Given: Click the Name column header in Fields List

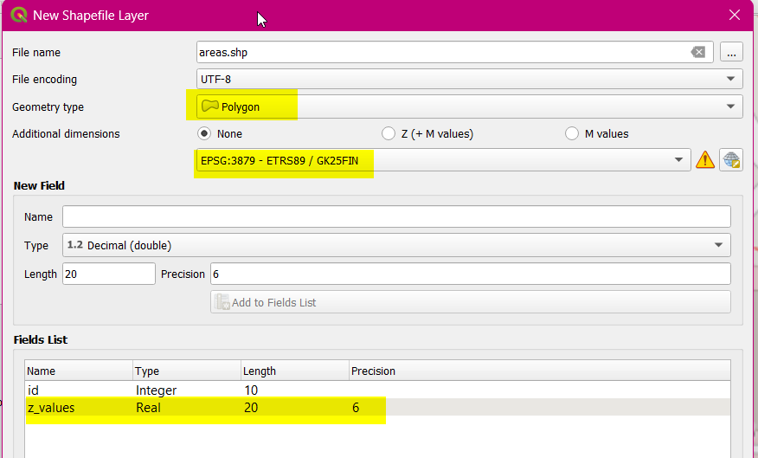Looking at the screenshot, I should pos(79,371).
